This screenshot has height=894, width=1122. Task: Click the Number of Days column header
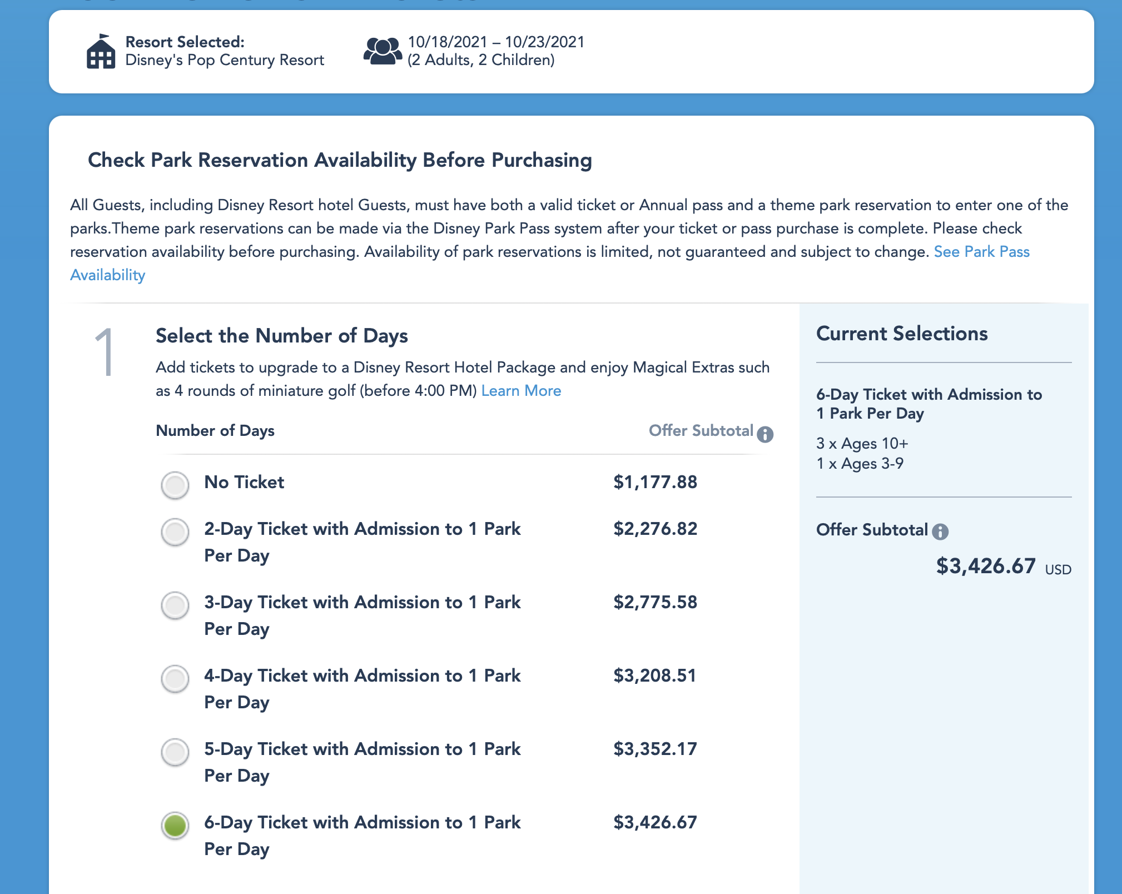click(x=215, y=431)
